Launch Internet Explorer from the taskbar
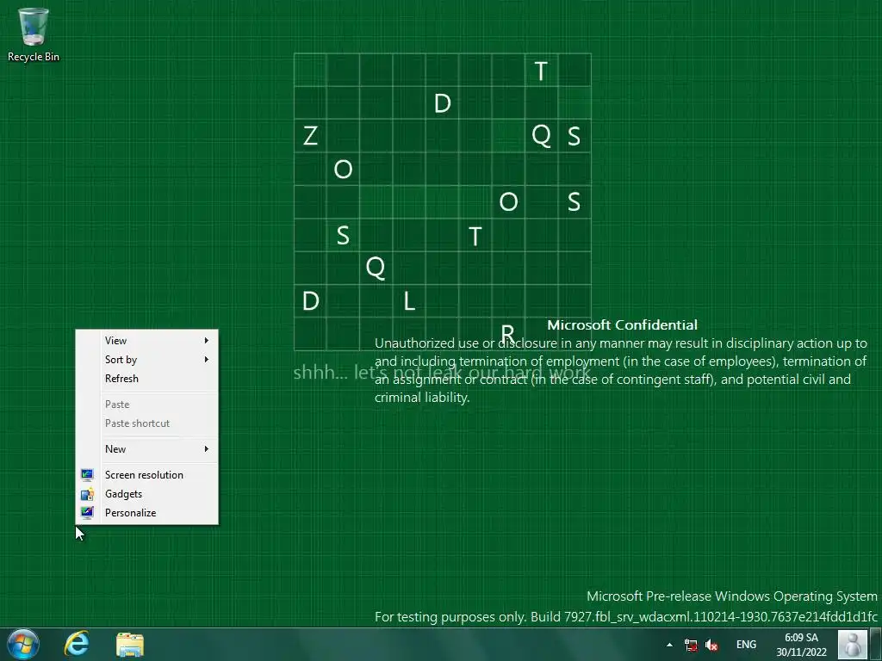Viewport: 882px width, 661px height. (77, 644)
